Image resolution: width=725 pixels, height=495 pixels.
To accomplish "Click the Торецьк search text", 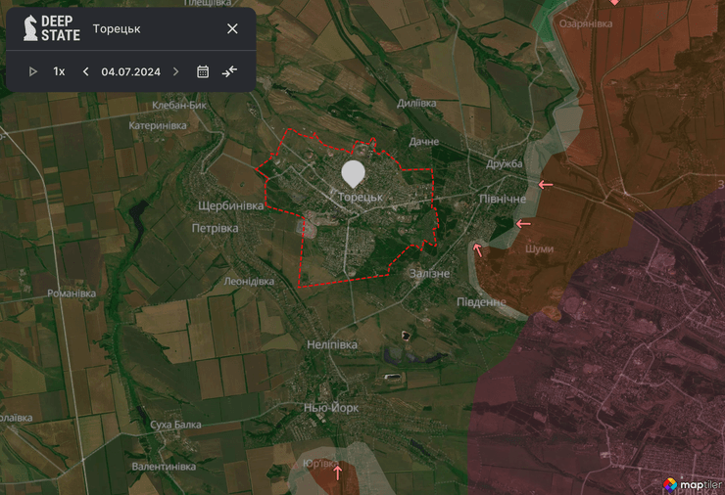I will (117, 29).
